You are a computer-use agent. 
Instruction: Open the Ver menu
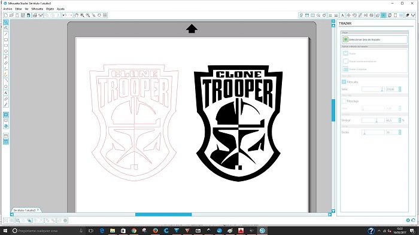pyautogui.click(x=26, y=9)
